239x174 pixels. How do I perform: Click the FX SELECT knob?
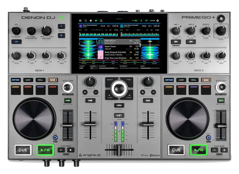16,31
